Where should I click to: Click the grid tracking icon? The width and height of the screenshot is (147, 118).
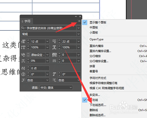tap(54, 61)
